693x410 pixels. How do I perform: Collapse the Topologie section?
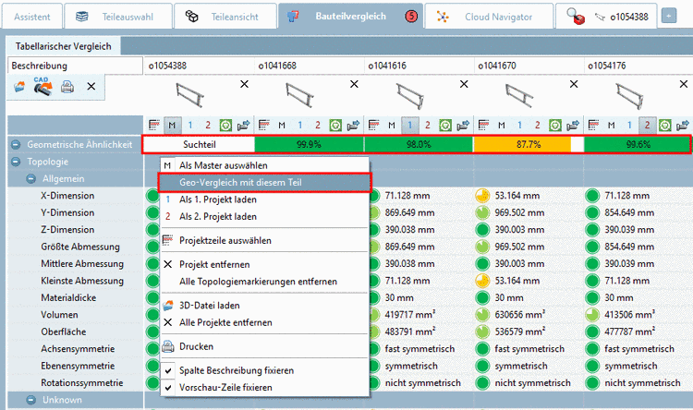tap(16, 162)
